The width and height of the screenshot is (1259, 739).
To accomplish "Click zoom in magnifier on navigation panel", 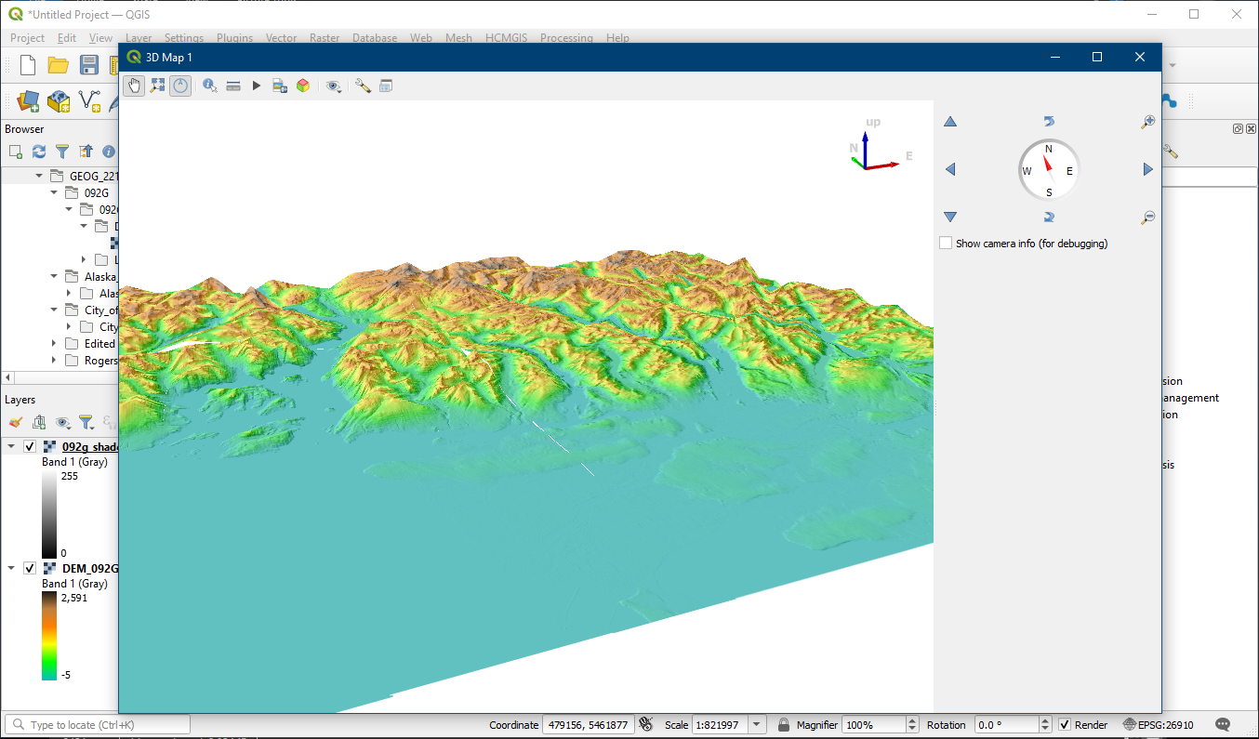I will click(x=1148, y=122).
